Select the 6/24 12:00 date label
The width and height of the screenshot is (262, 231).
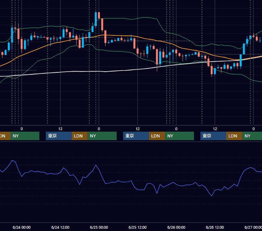click(60, 227)
